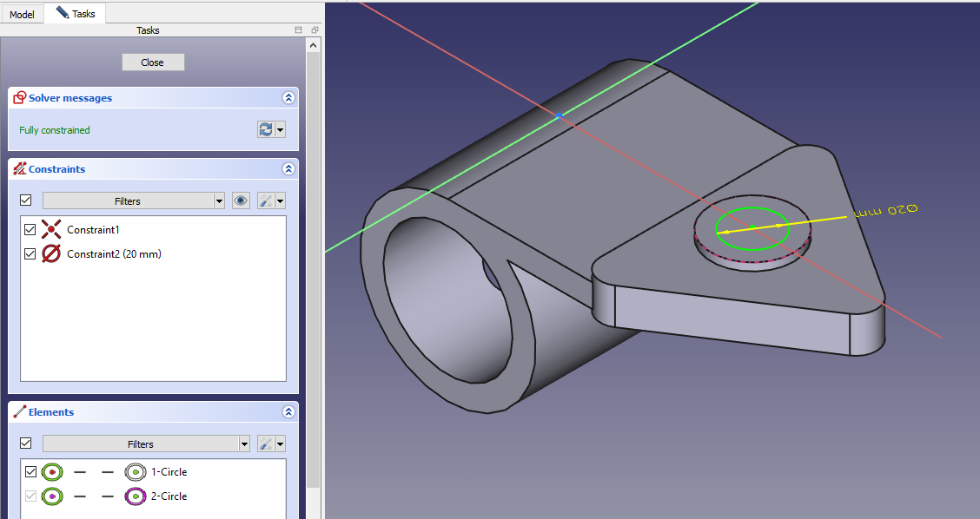Screen dimensions: 980x519
Task: Switch to the Model tab
Action: tap(22, 15)
